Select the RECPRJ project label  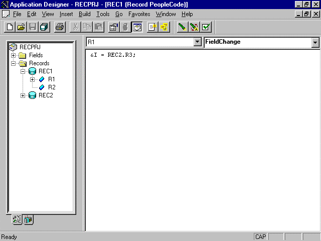(x=30, y=47)
